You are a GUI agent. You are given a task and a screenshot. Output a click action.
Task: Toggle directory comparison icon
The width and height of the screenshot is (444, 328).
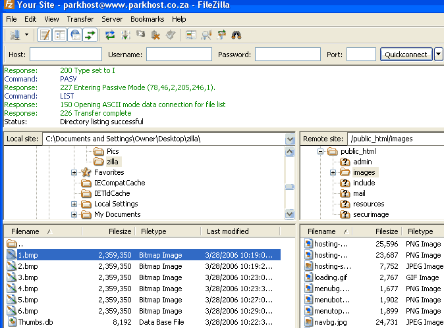(x=206, y=35)
